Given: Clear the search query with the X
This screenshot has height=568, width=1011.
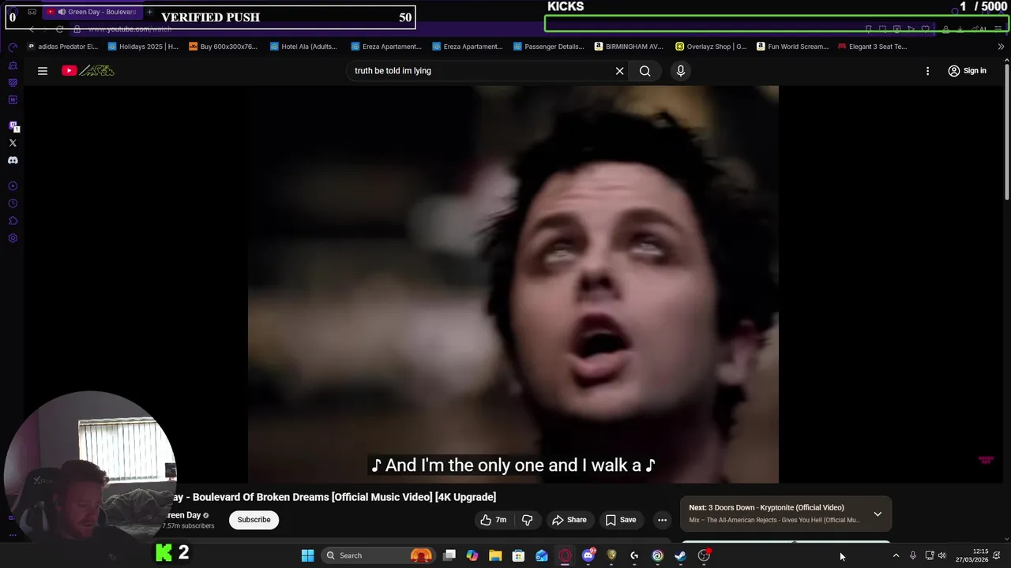Looking at the screenshot, I should coord(620,71).
